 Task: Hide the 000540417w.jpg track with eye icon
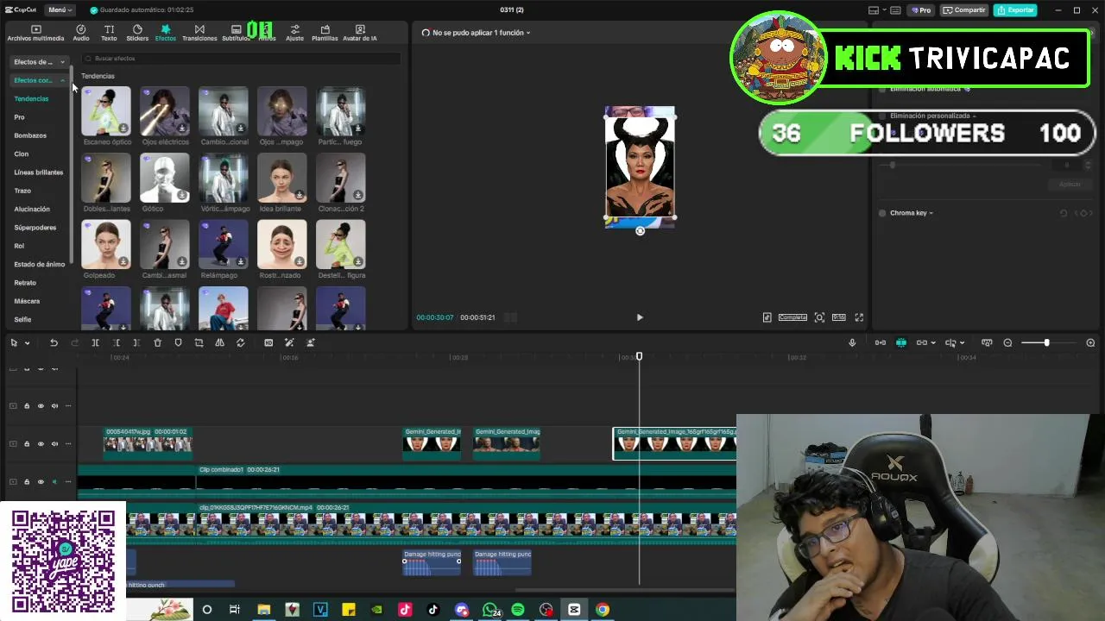(40, 443)
